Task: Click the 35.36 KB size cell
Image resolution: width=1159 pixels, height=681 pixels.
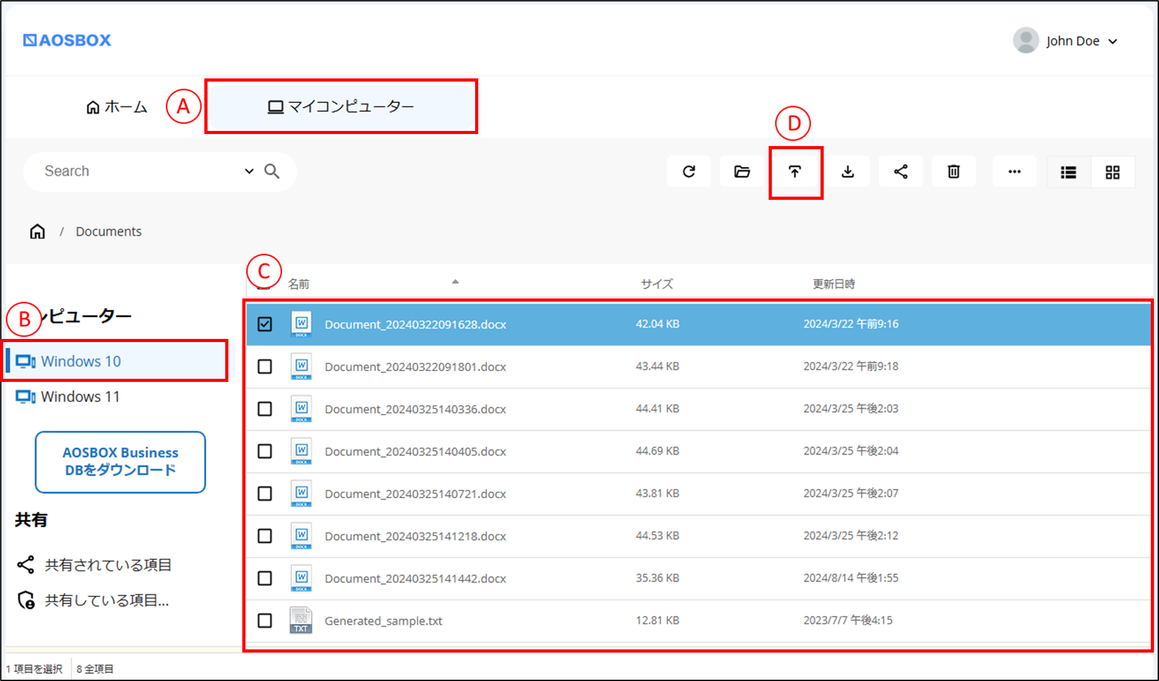Action: tap(657, 578)
